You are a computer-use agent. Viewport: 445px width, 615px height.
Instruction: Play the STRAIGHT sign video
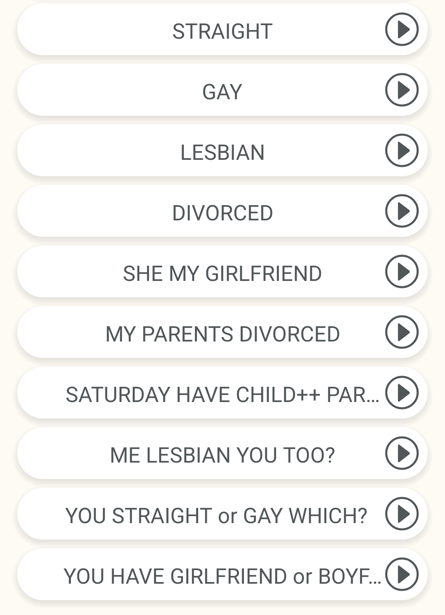(x=402, y=29)
